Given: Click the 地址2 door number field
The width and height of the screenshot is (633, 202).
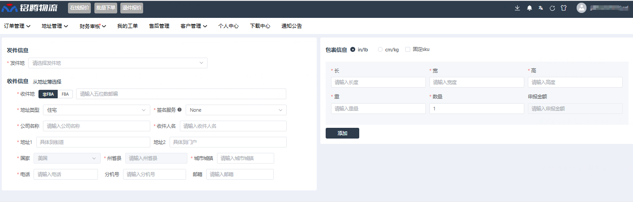Looking at the screenshot, I should (228, 142).
